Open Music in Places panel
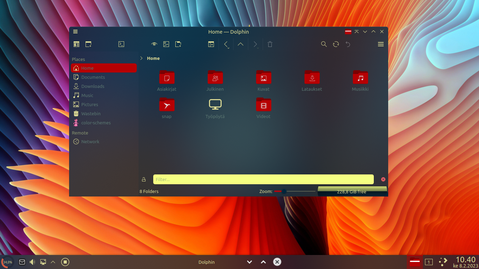The image size is (479, 269). tap(104, 95)
